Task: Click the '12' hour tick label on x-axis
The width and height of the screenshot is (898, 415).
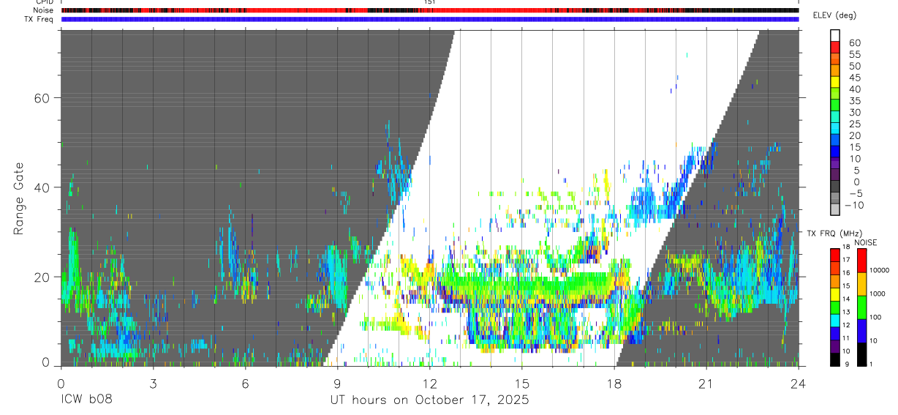Action: coord(429,384)
